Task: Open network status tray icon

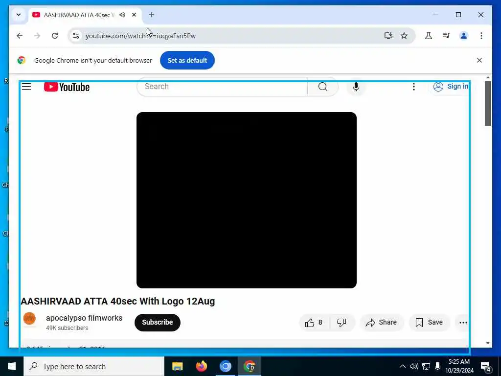Action: point(426,366)
